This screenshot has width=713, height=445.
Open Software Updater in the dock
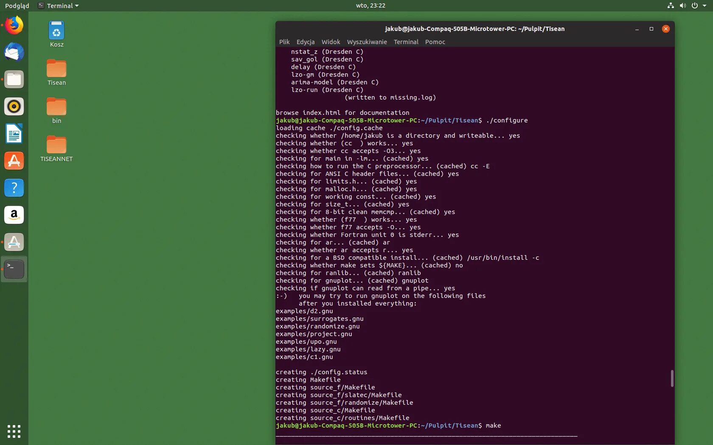[x=14, y=242]
